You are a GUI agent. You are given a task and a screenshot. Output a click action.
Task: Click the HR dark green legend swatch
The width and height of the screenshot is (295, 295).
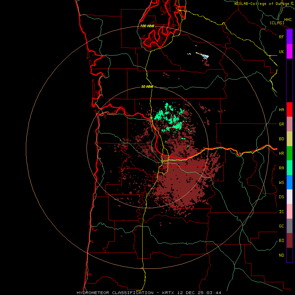tap(289, 153)
